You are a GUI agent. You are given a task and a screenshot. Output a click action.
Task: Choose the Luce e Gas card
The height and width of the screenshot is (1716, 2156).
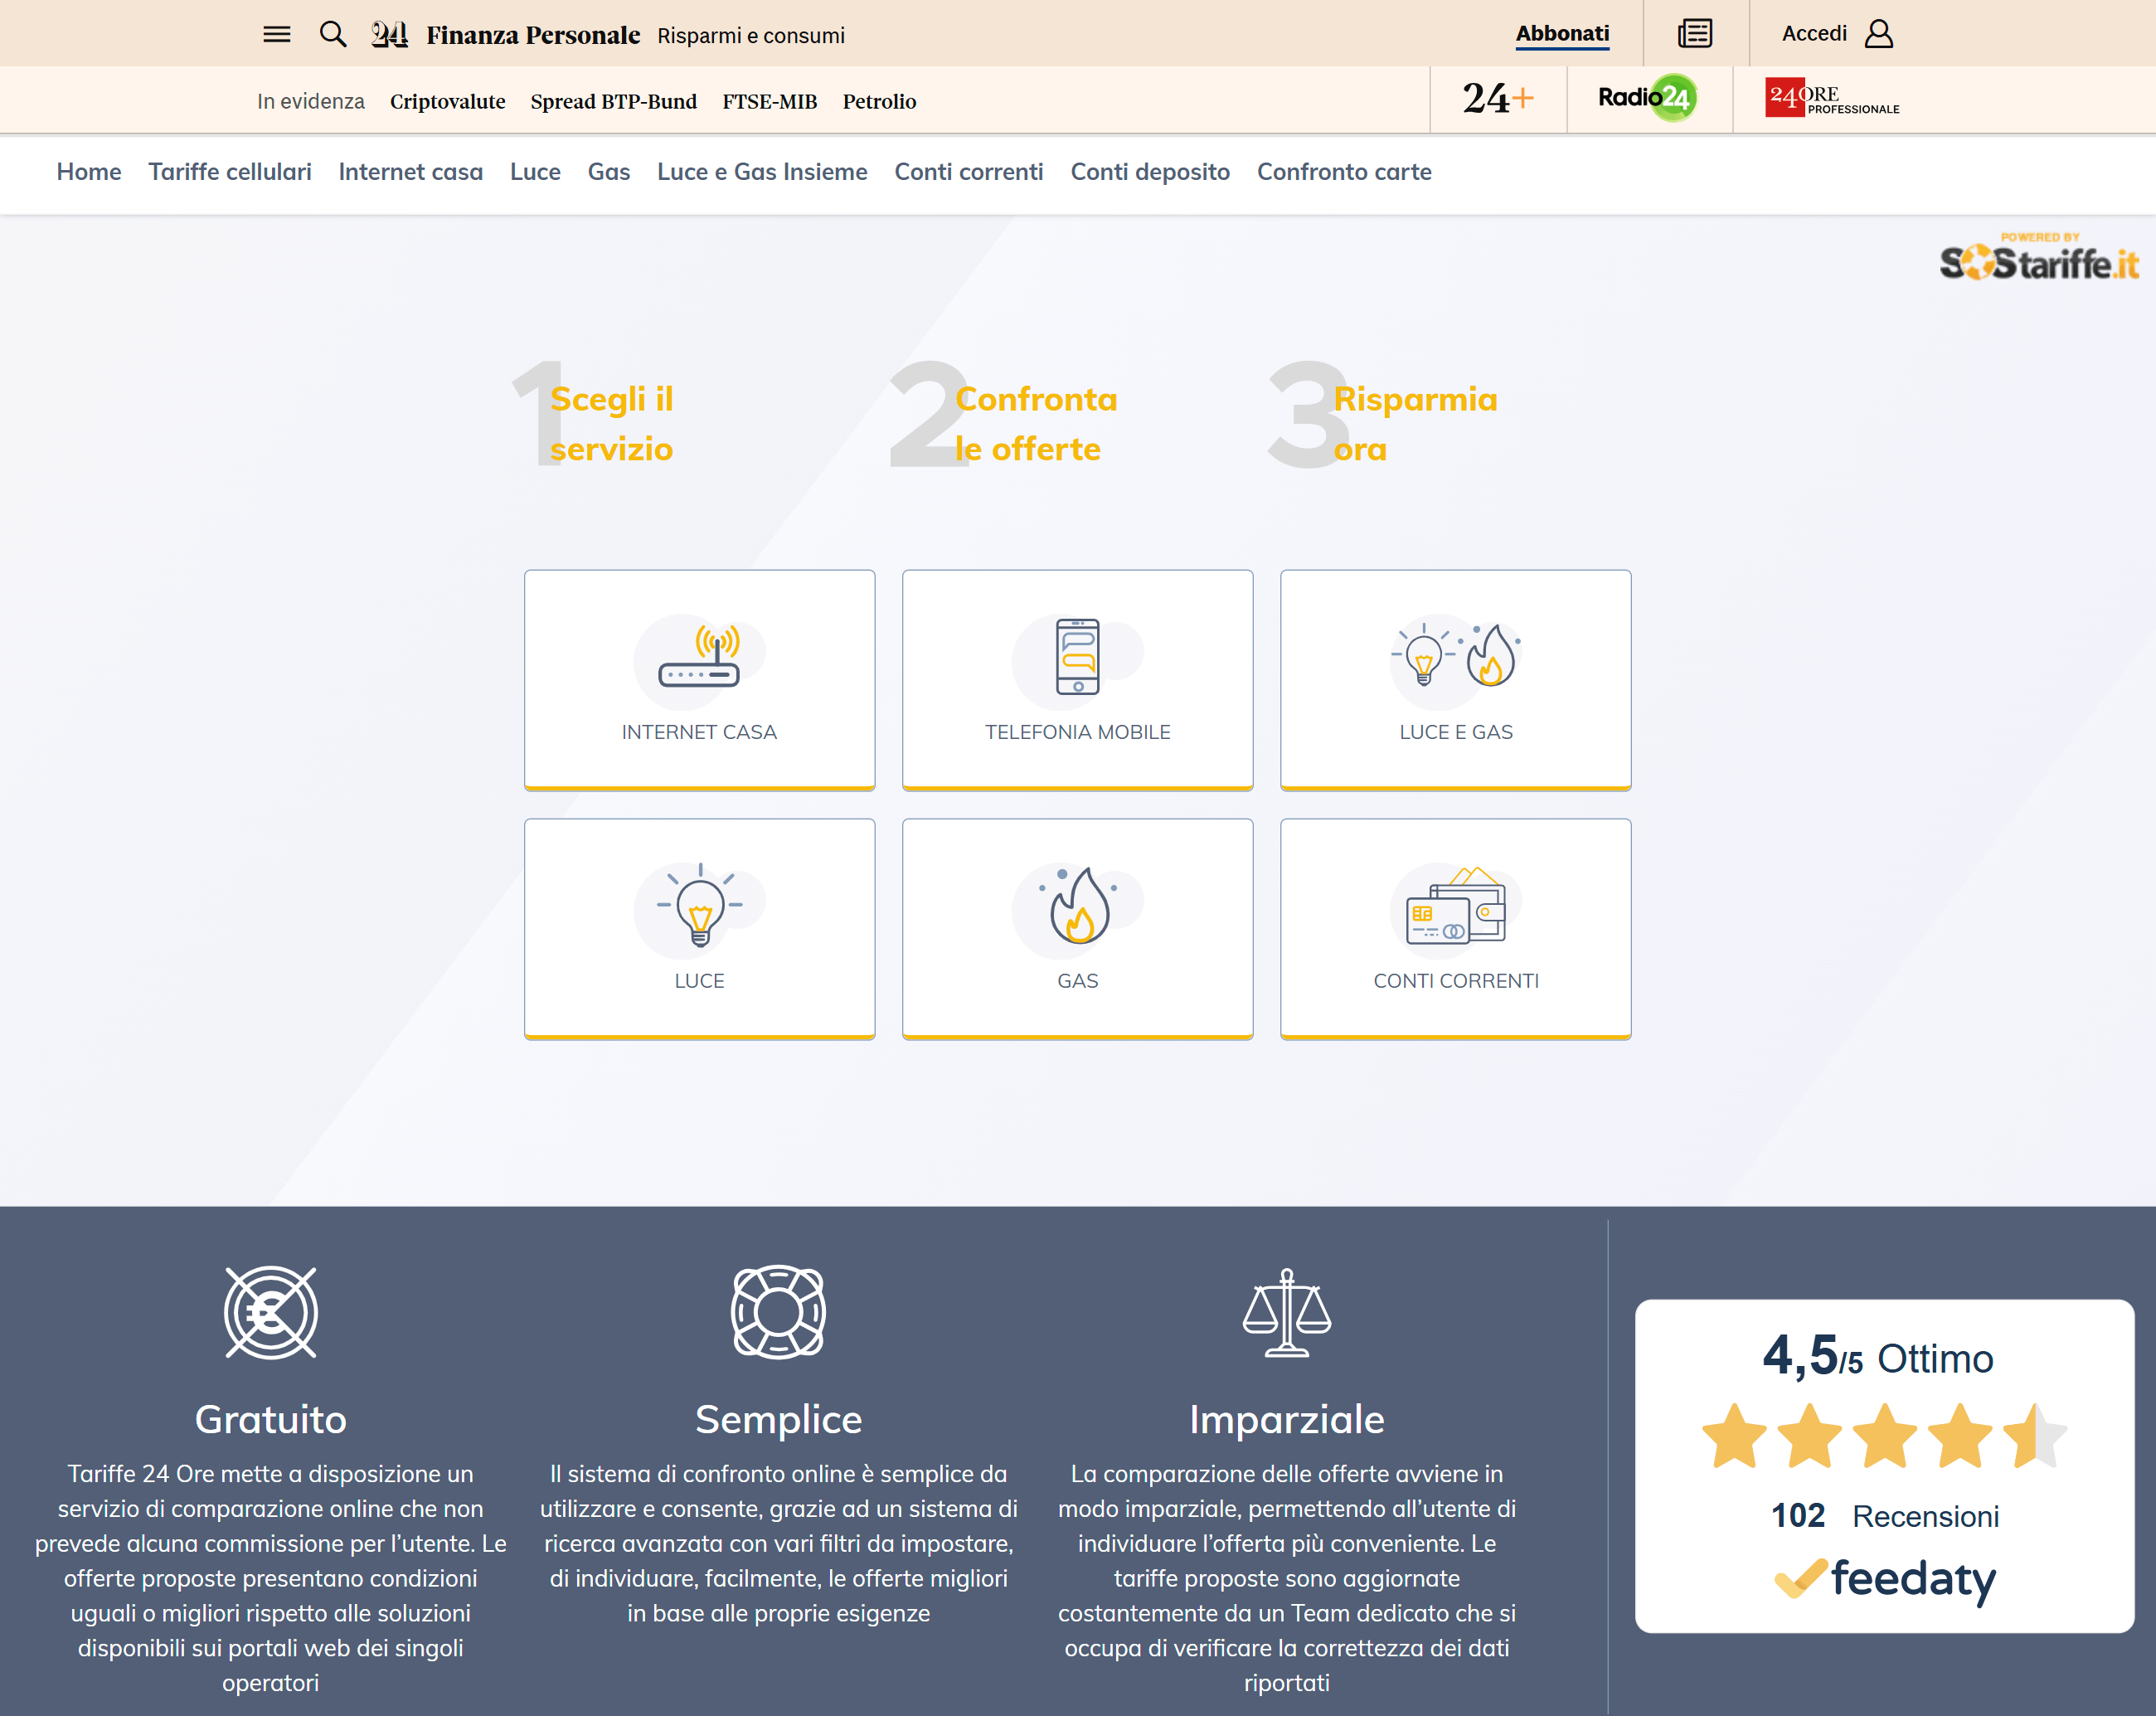(1455, 680)
